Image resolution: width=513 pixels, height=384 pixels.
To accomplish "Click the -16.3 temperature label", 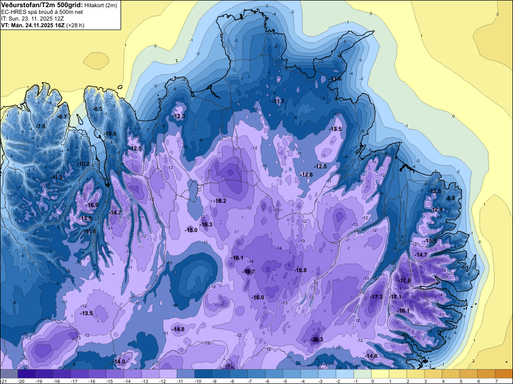I will [206, 224].
